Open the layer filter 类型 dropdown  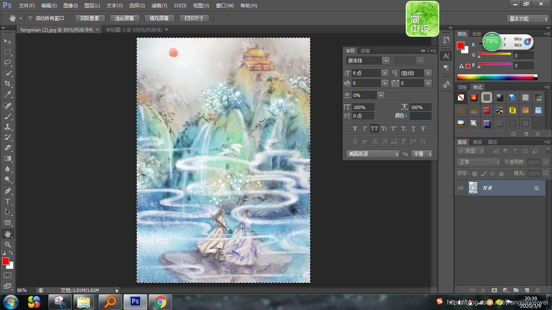point(471,151)
